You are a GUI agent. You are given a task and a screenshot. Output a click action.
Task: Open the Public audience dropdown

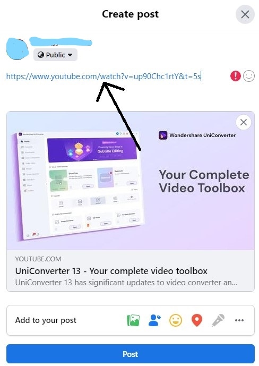55,55
